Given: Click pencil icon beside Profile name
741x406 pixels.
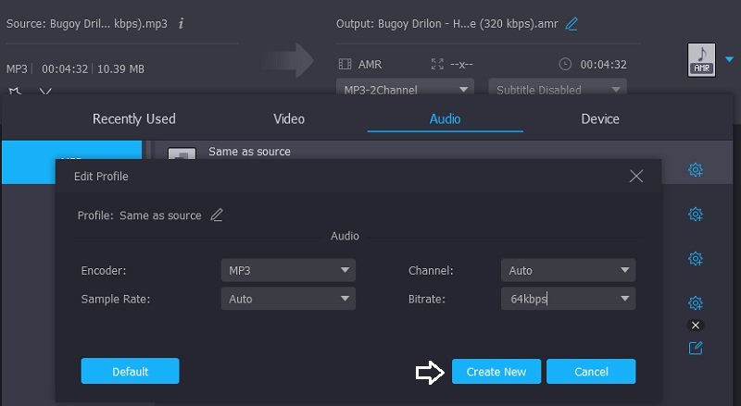Looking at the screenshot, I should pos(217,215).
